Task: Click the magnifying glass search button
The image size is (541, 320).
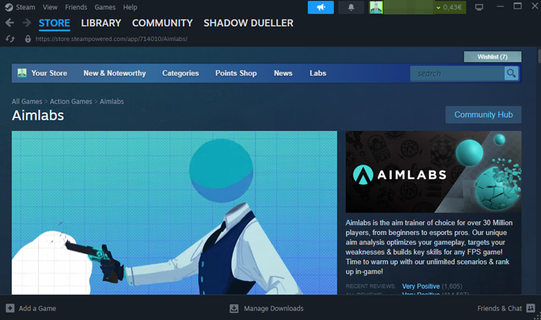Action: point(511,74)
